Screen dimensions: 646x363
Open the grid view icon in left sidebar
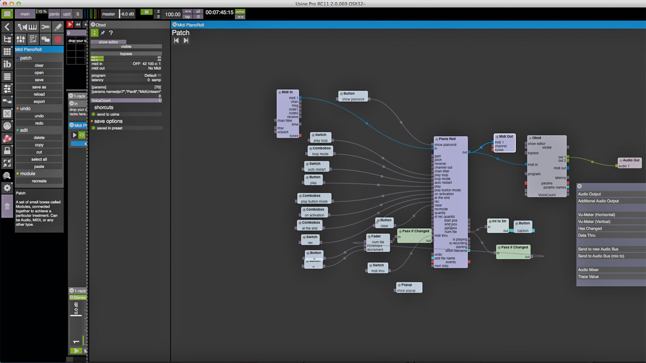coord(7,52)
